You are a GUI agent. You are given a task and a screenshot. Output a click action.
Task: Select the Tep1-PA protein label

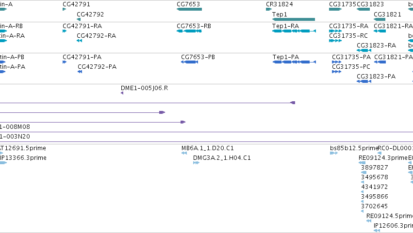click(x=286, y=57)
